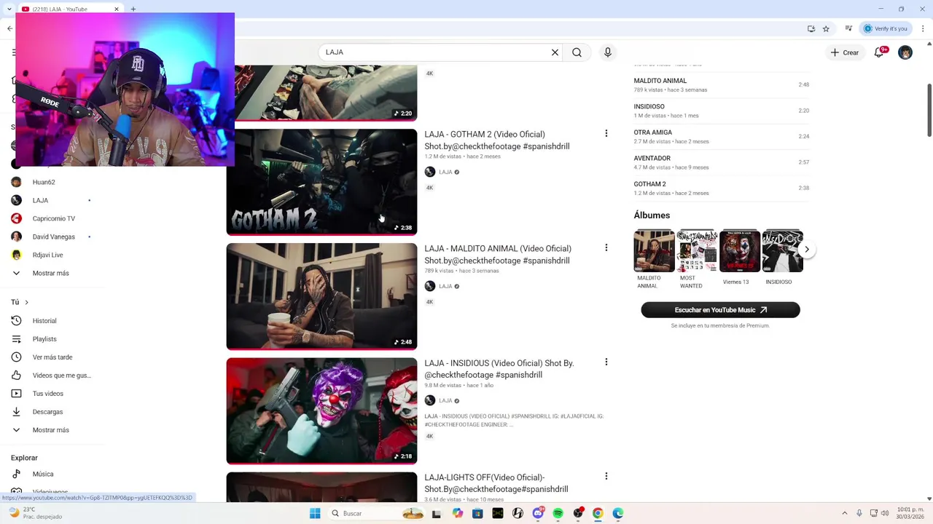
Task: Open options for GOTHAM 2 video
Action: coord(606,133)
